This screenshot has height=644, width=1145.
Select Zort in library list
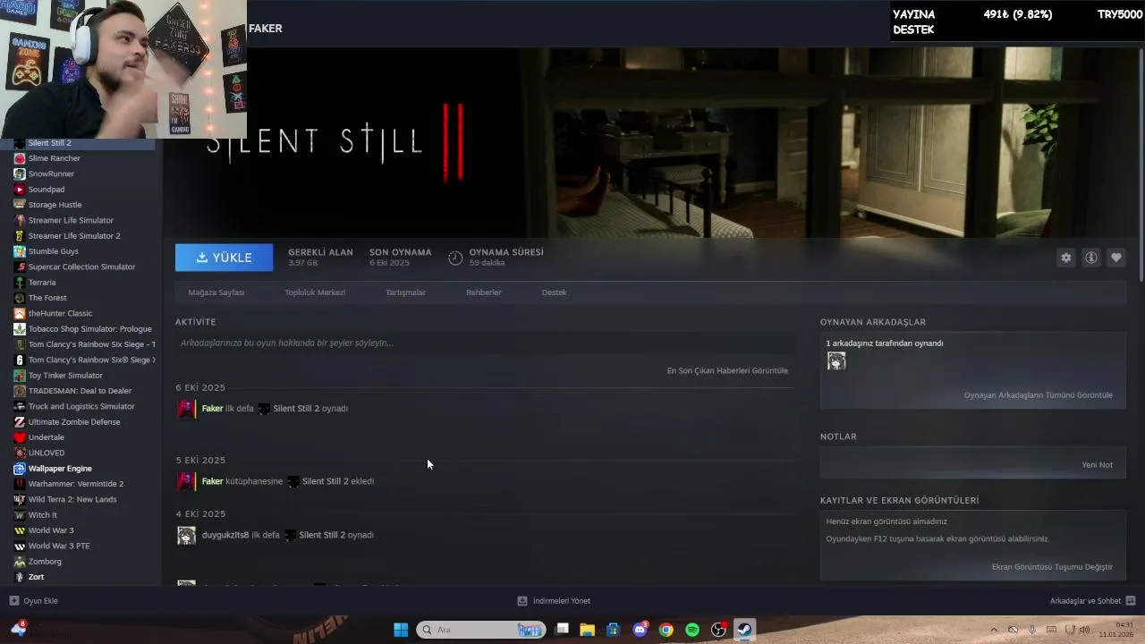[x=36, y=577]
